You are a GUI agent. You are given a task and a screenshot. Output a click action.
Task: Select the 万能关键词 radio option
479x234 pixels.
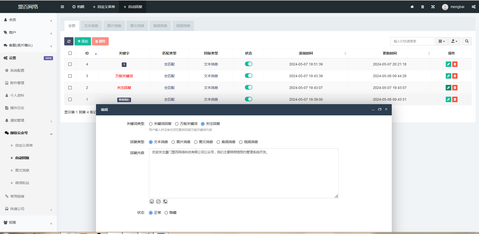pos(177,124)
